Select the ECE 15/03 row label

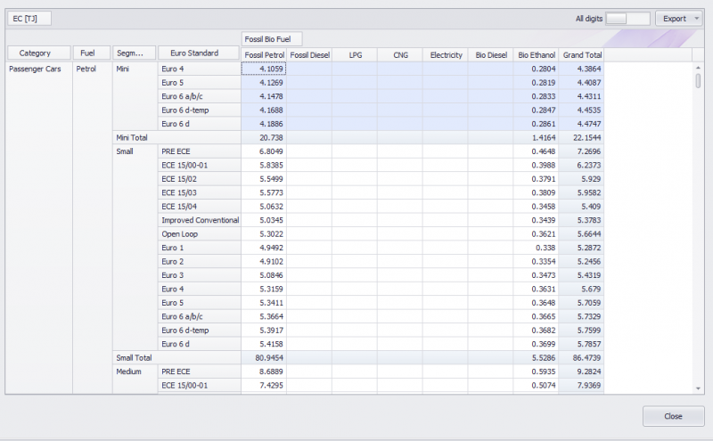pyautogui.click(x=199, y=192)
